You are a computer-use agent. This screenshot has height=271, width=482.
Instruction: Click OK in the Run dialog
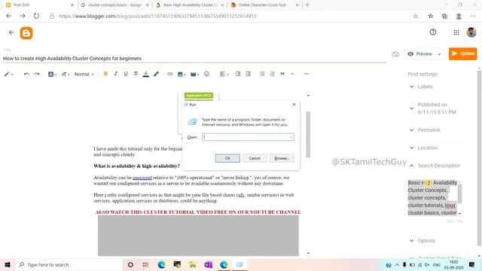pos(227,158)
